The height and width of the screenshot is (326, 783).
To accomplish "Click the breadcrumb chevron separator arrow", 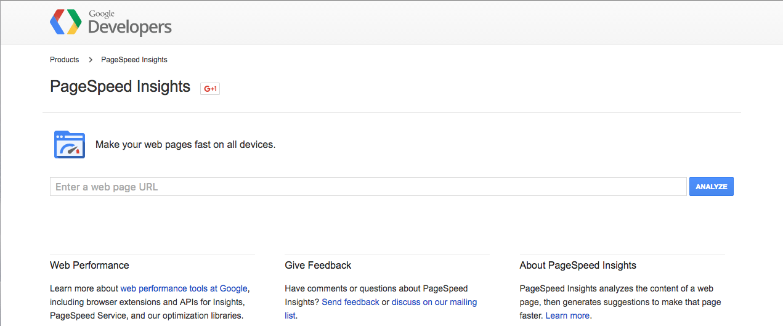I will (x=91, y=60).
